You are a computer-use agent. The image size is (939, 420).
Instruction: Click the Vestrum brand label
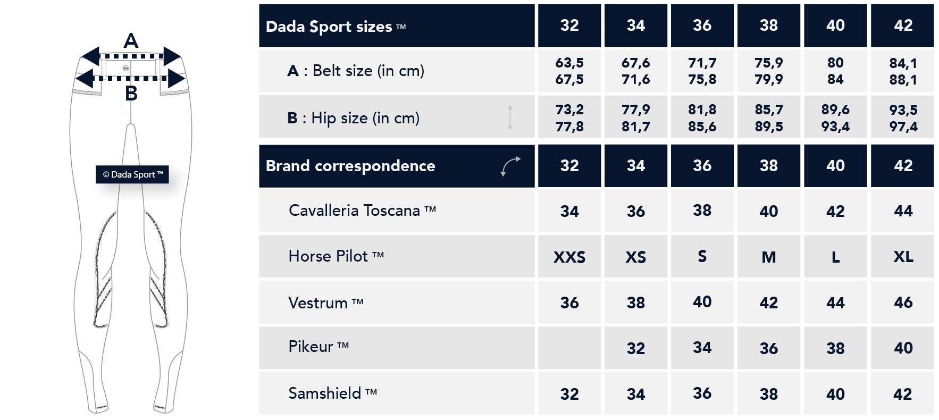click(x=326, y=303)
